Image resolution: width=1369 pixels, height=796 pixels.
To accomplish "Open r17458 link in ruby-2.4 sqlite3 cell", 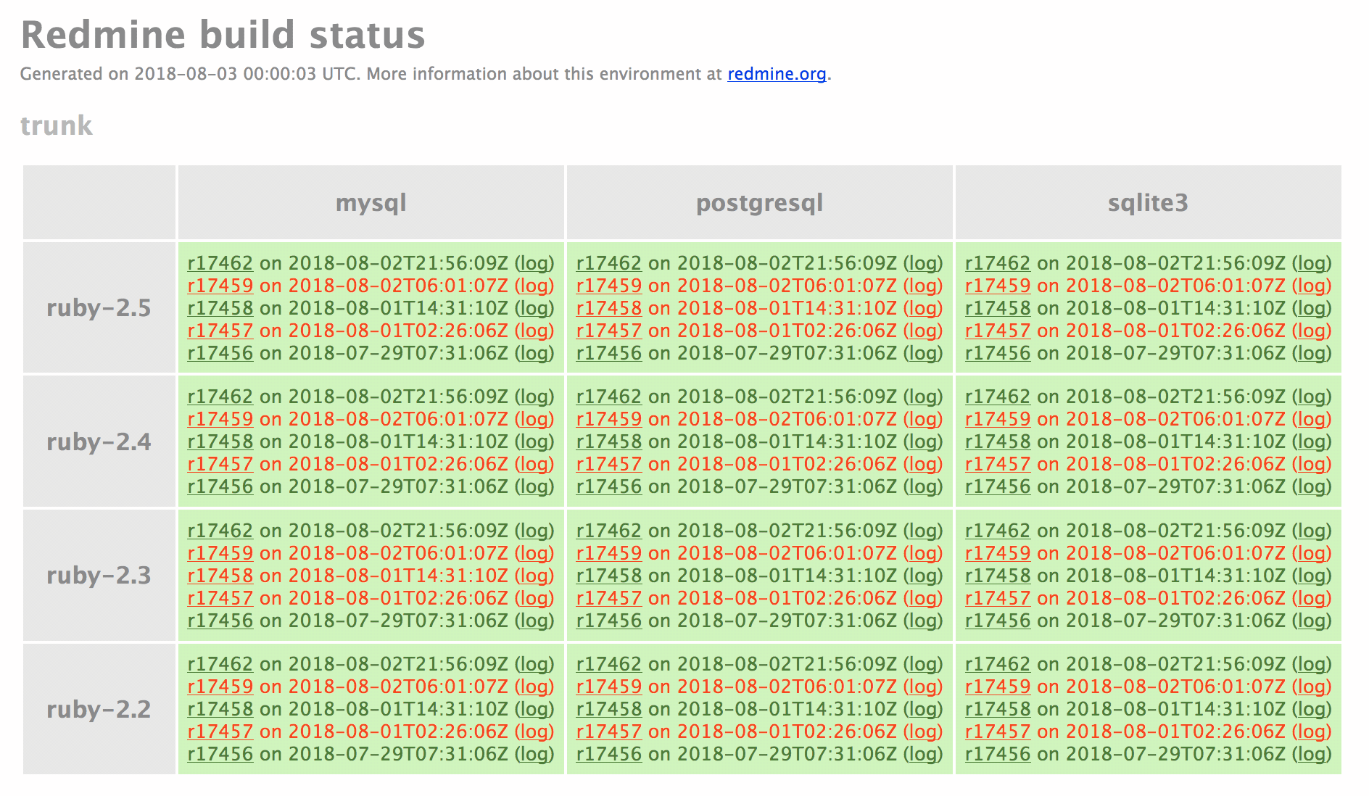I will point(998,441).
